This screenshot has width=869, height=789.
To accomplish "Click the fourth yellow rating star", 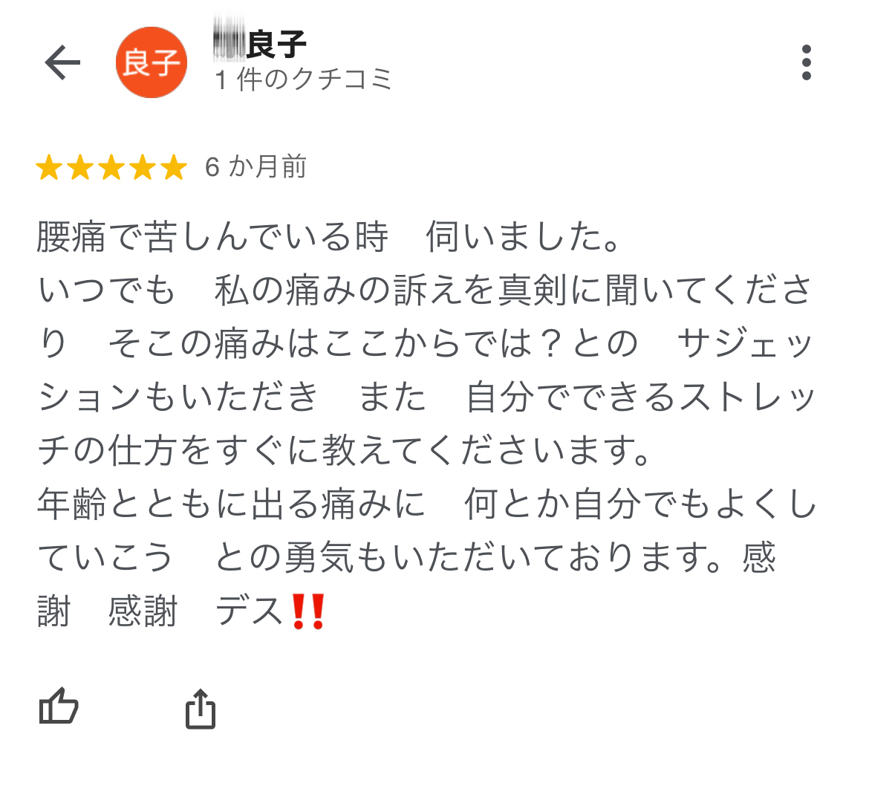I will pos(143,167).
